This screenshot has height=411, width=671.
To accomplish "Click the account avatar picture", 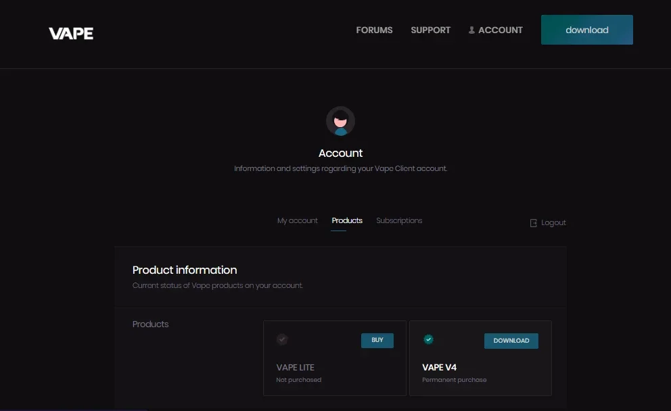I will click(341, 121).
